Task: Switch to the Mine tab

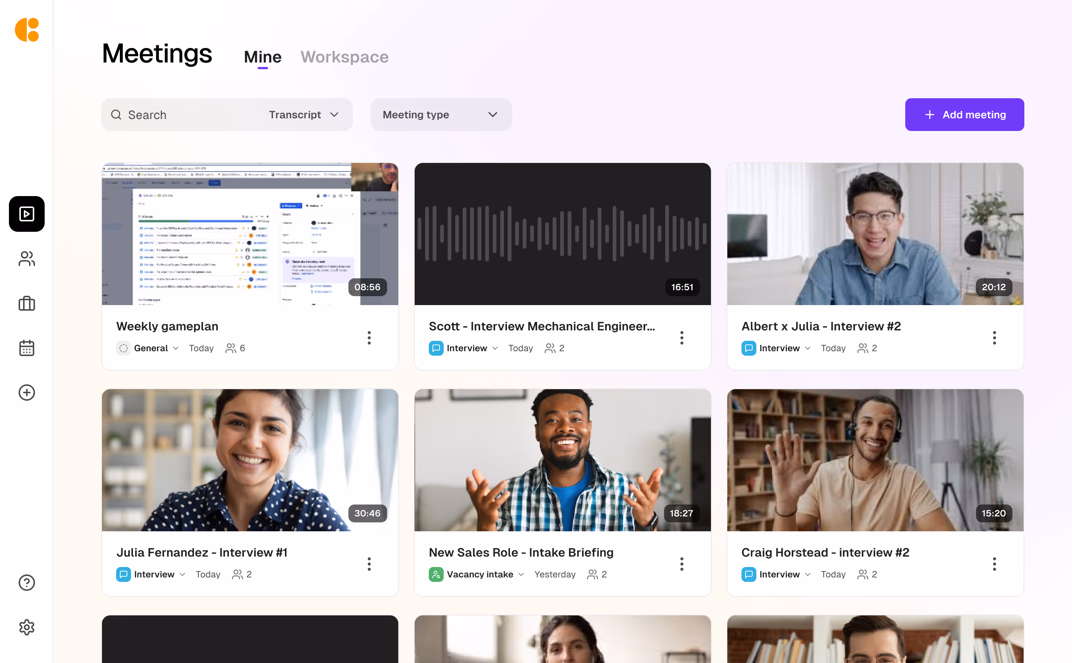Action: tap(263, 57)
